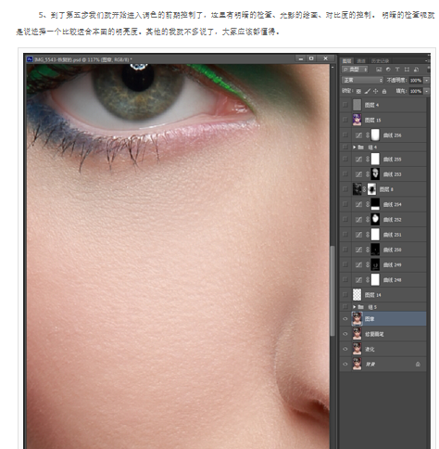Show the 图层 14 layer
Image resolution: width=439 pixels, height=449 pixels.
click(x=345, y=295)
